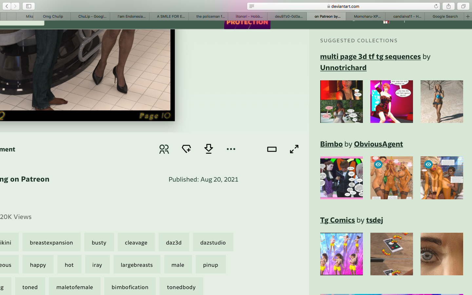Select the dazstudio tag
This screenshot has height=295, width=472.
tap(213, 242)
